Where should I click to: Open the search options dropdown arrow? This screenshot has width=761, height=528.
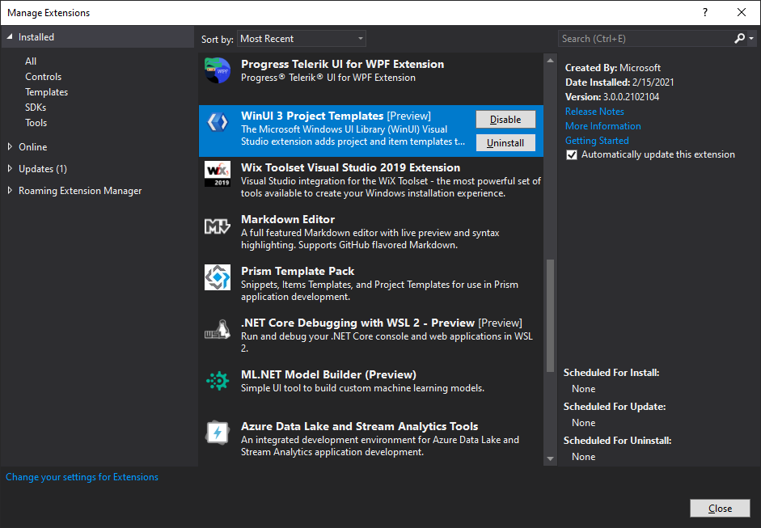coord(751,38)
